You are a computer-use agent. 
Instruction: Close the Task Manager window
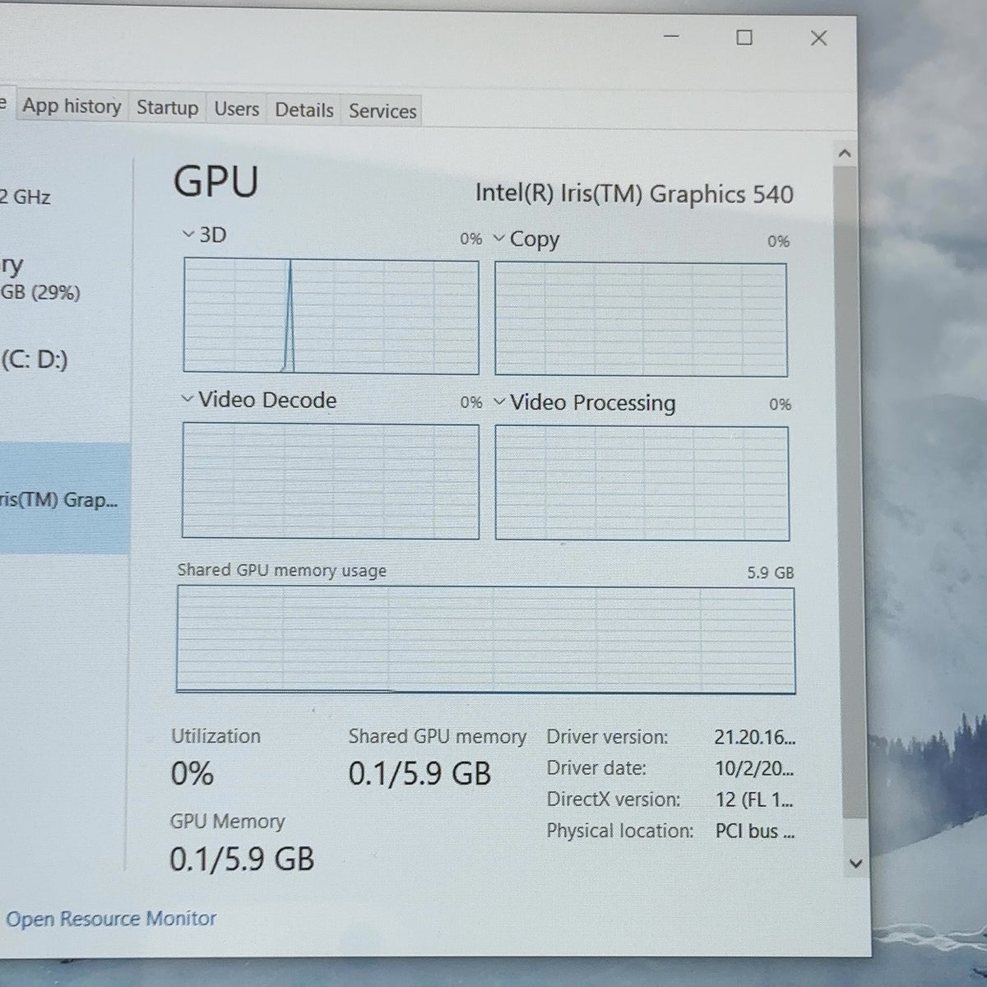click(x=818, y=38)
